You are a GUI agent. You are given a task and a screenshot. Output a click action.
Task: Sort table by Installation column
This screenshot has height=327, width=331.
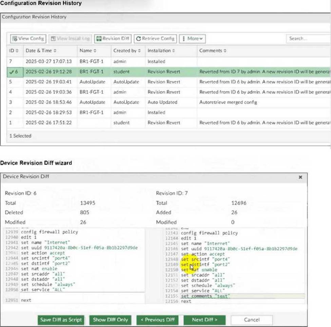[x=161, y=51]
